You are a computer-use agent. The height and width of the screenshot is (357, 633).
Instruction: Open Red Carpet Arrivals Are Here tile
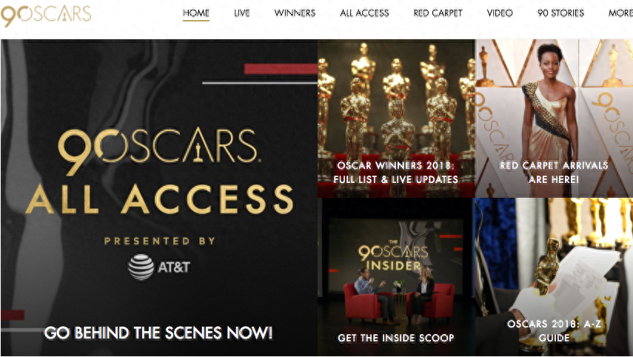click(555, 119)
